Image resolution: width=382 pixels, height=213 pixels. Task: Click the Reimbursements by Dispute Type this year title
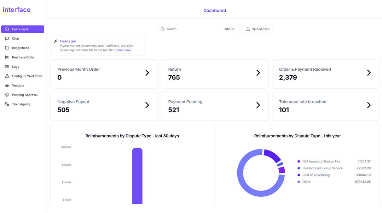(x=297, y=136)
